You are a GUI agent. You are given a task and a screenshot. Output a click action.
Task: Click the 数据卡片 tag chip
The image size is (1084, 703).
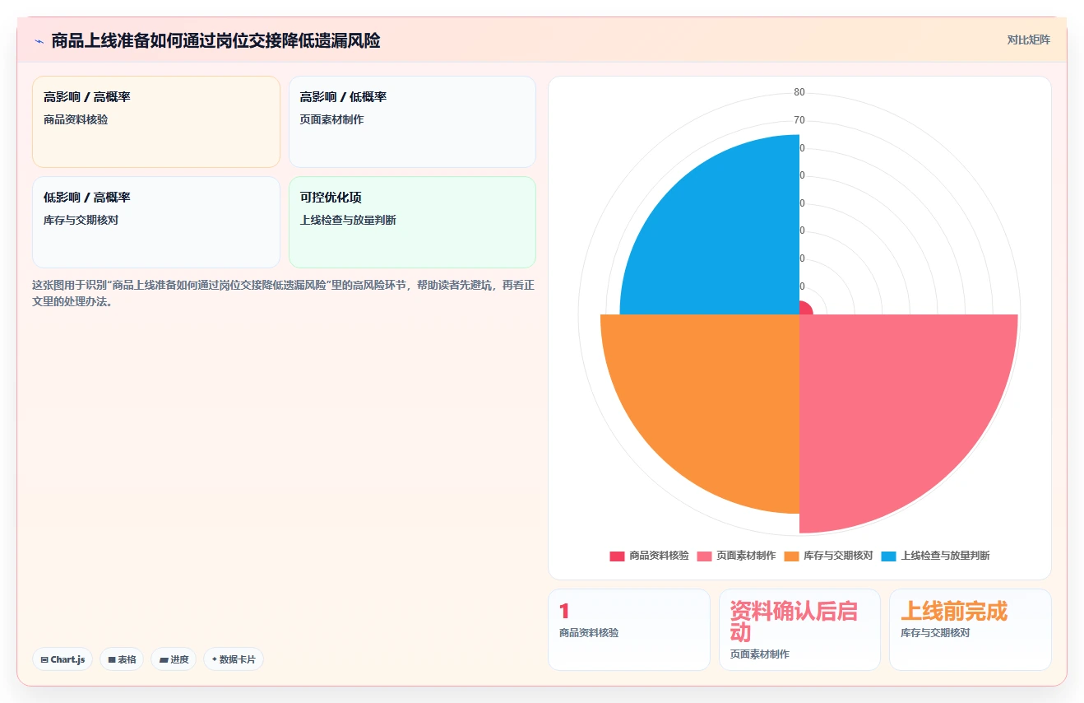234,659
